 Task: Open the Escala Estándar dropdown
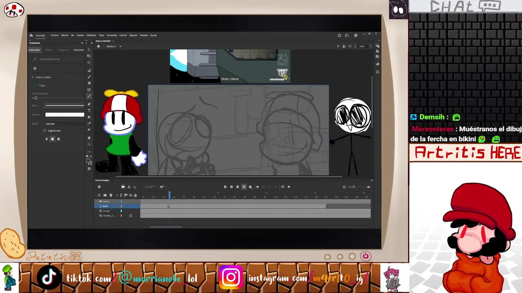(64, 124)
